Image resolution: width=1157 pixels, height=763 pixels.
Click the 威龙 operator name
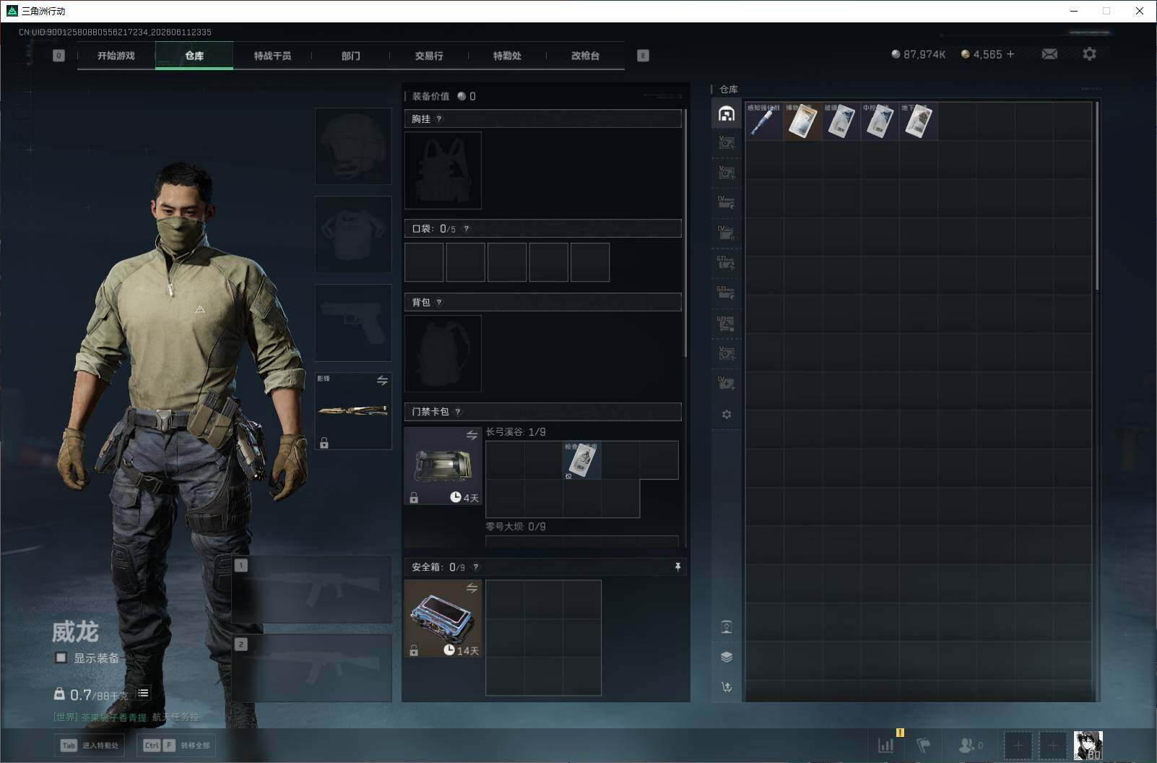75,632
